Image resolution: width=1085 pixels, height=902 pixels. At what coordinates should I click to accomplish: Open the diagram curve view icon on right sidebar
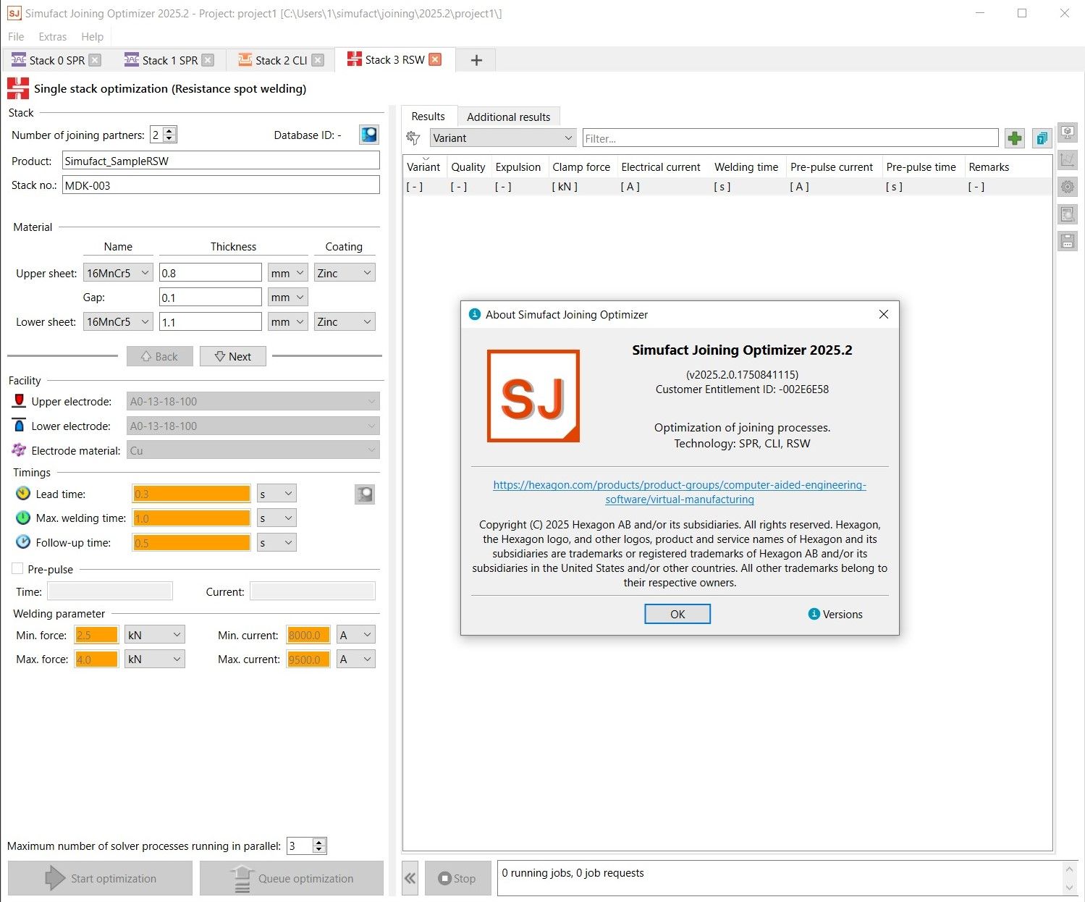(x=1067, y=159)
